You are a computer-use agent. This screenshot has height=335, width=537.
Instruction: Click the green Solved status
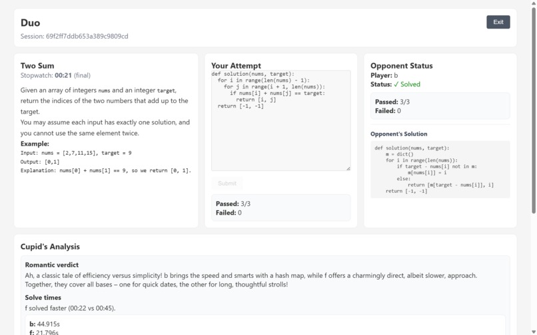pyautogui.click(x=406, y=84)
